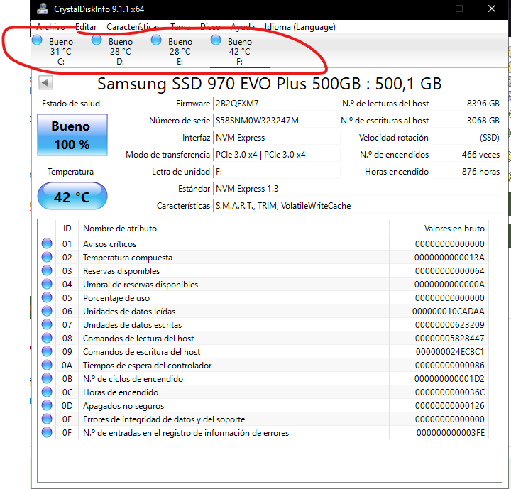Click the Características field with S.M.A.R.T., TRIM
This screenshot has height=489, width=511.
click(358, 206)
